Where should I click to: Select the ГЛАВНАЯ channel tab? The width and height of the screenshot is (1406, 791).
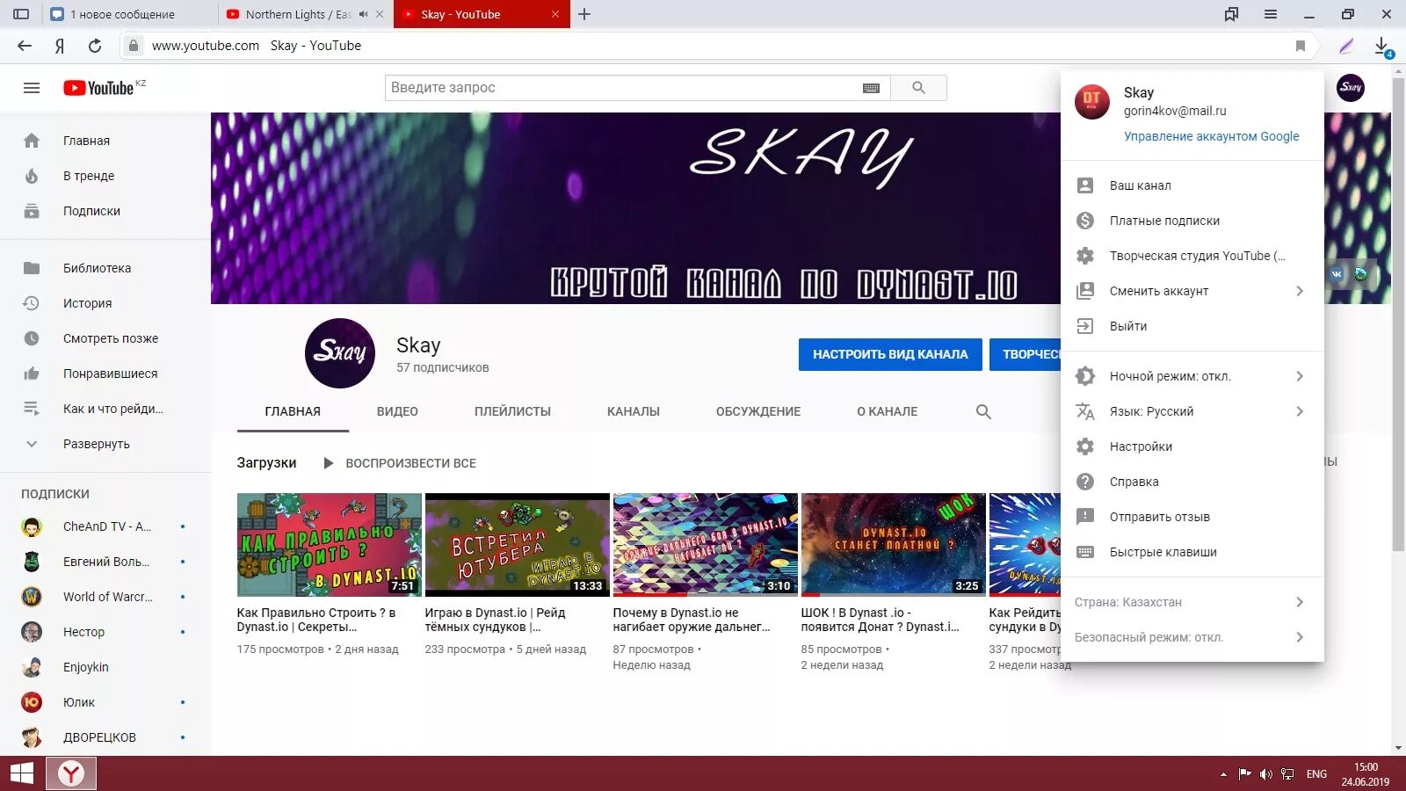293,411
